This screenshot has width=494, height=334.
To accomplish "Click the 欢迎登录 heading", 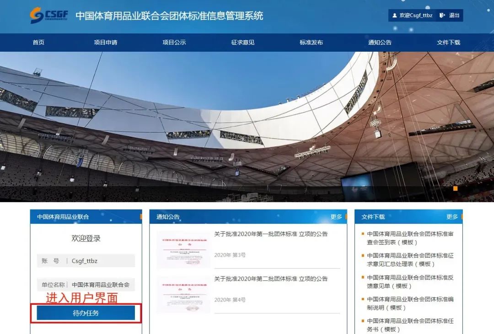I will pyautogui.click(x=86, y=238).
